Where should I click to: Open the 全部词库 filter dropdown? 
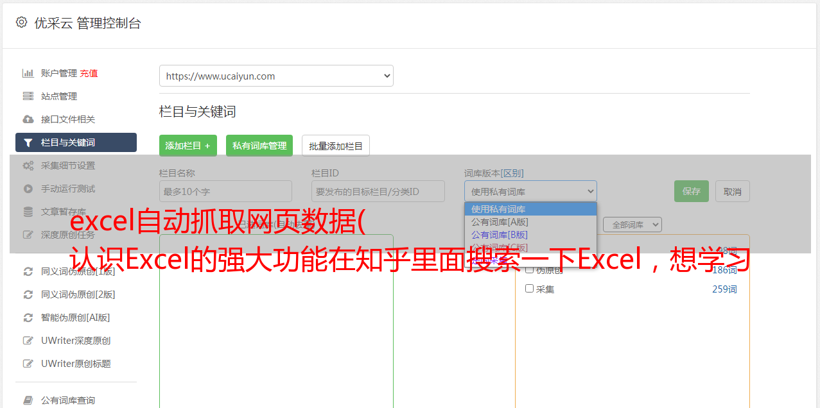pos(632,225)
